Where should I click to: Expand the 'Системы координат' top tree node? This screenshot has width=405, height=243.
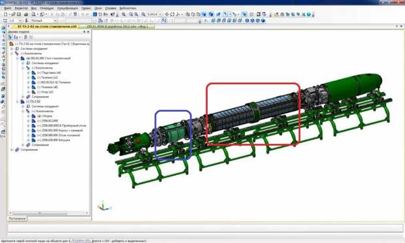pyautogui.click(x=12, y=48)
